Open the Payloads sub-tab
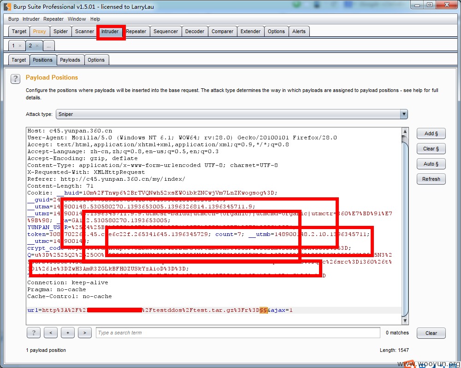 [70, 60]
